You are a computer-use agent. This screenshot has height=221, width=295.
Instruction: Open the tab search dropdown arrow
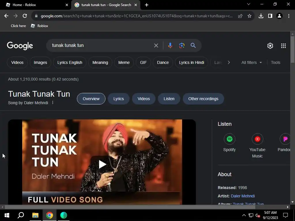(x=249, y=4)
